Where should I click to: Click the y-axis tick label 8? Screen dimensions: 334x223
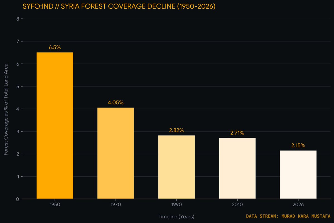coord(18,19)
